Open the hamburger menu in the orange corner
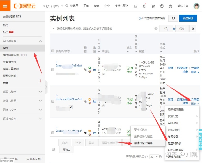 click(x=5, y=6)
